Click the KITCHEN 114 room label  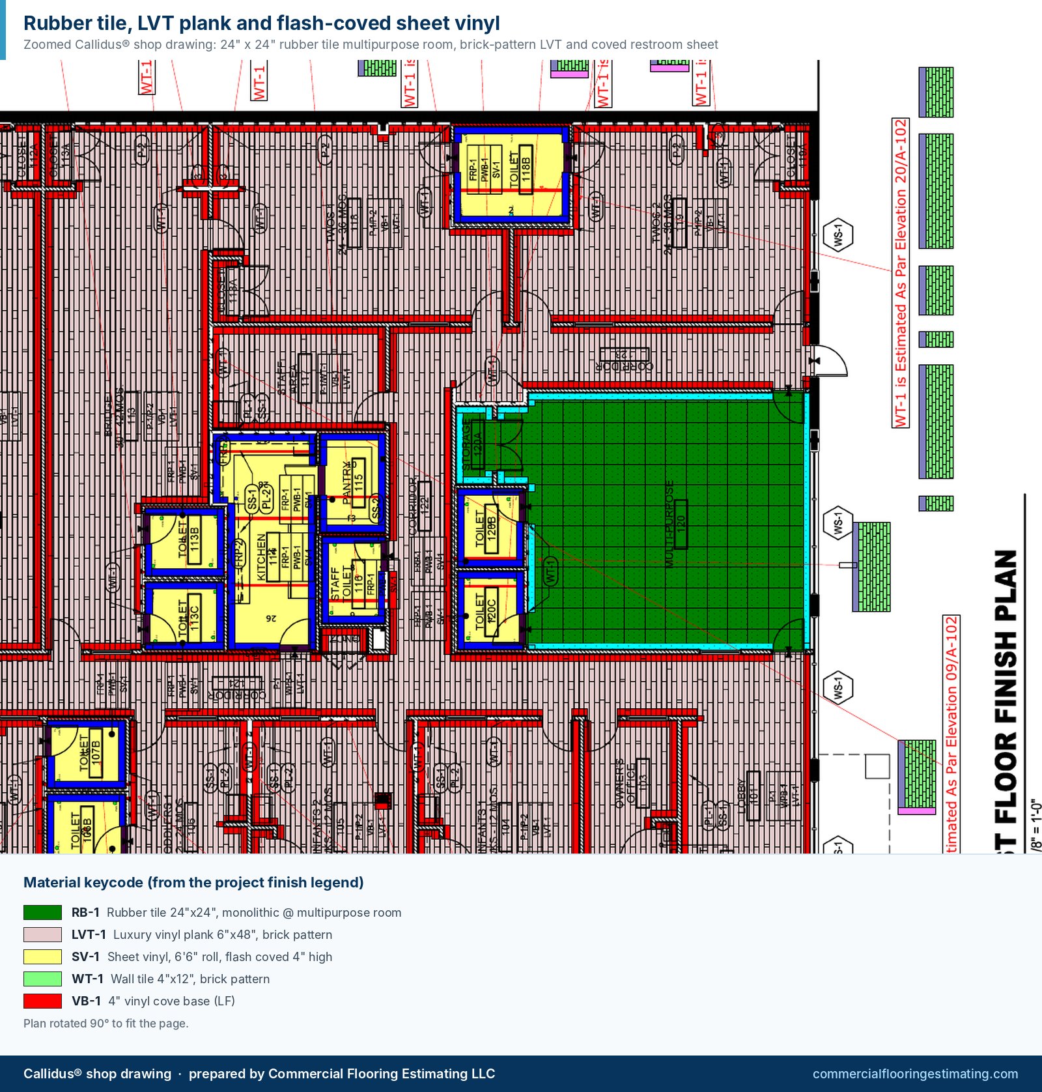point(266,557)
